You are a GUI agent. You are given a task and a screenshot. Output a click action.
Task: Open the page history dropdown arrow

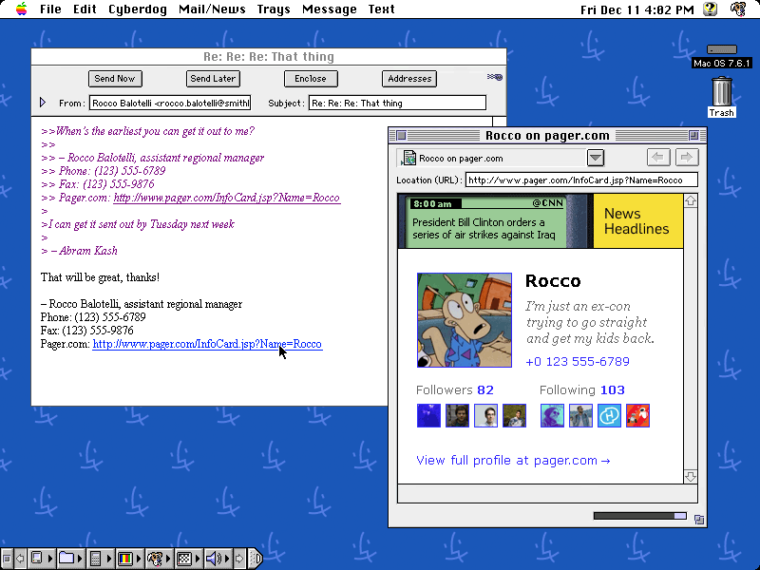(596, 158)
